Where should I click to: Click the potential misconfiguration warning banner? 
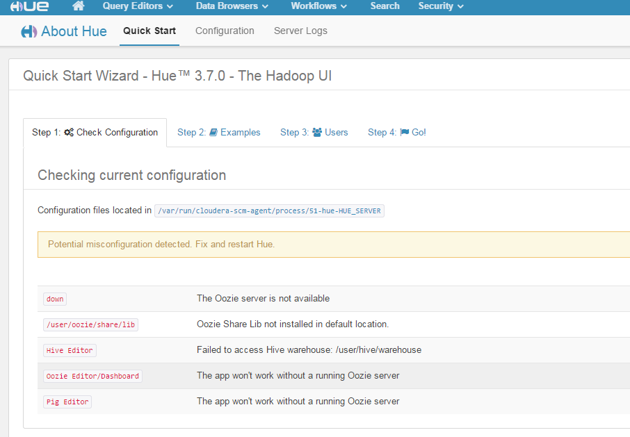[x=334, y=245]
